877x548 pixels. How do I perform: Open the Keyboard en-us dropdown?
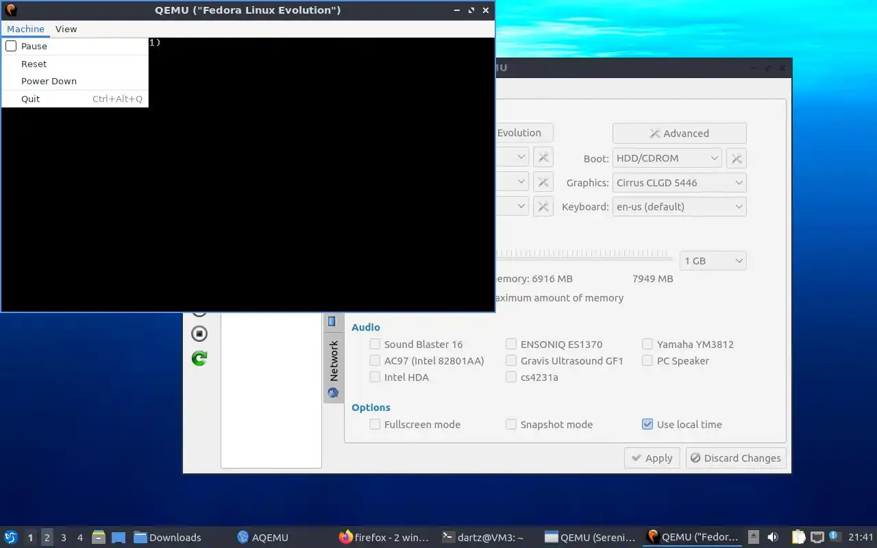tap(680, 207)
